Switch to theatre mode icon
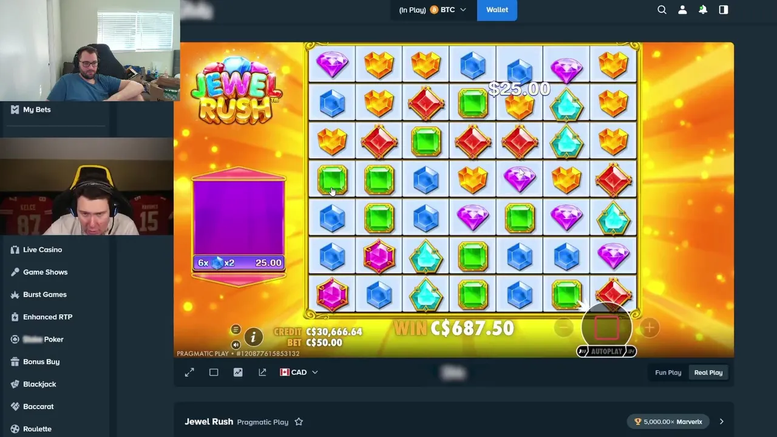 pyautogui.click(x=214, y=372)
